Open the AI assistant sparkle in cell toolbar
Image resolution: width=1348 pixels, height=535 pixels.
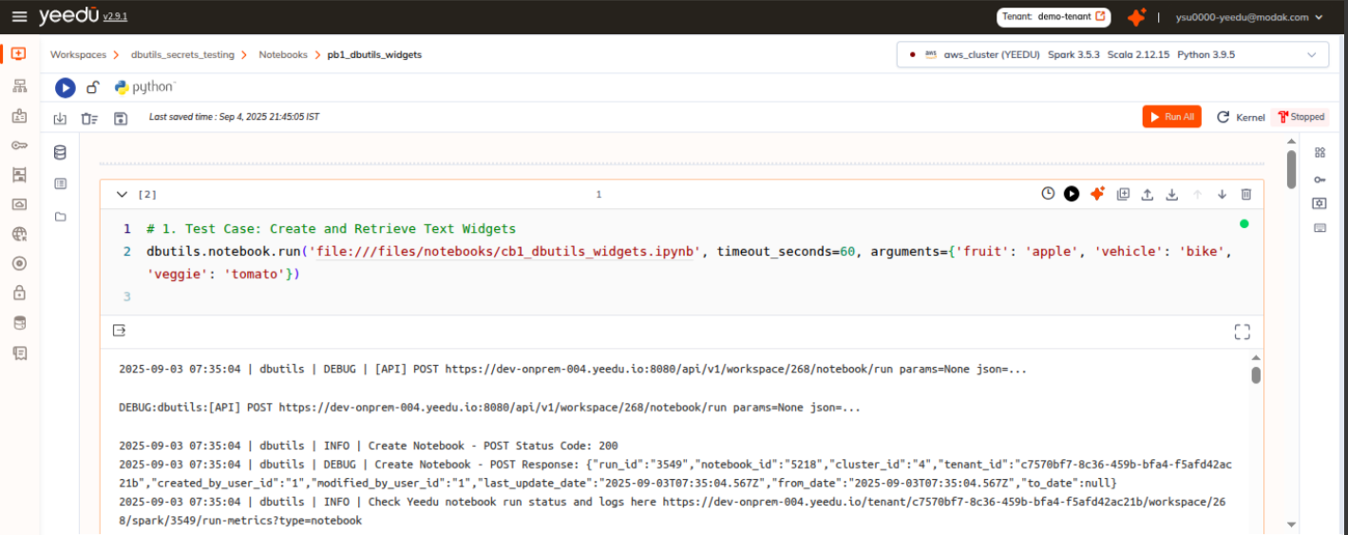1097,194
